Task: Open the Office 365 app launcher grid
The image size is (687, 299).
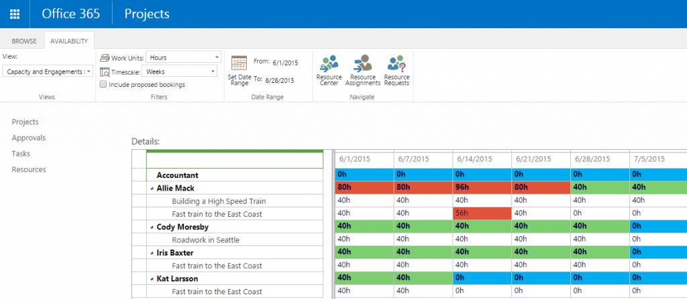Action: 14,14
